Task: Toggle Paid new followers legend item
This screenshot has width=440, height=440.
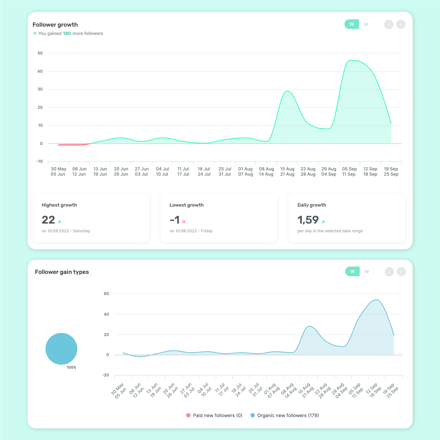Action: pos(214,415)
